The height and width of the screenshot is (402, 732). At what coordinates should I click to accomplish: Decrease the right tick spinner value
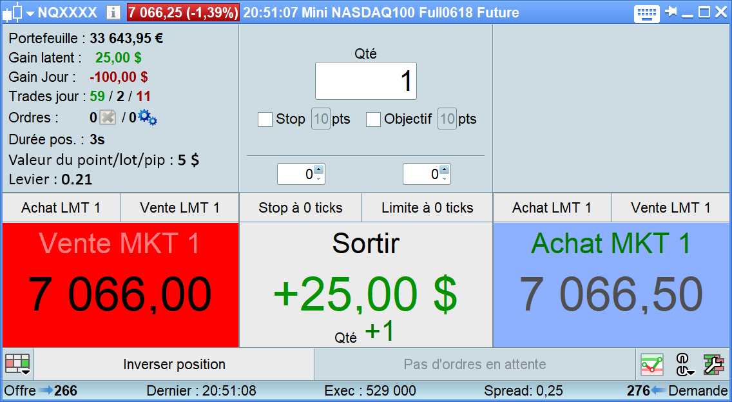(x=444, y=178)
